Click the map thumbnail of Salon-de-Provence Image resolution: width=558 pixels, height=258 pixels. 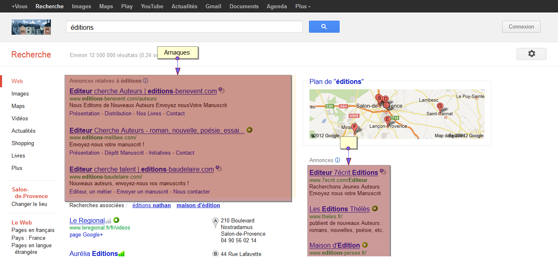pyautogui.click(x=397, y=114)
